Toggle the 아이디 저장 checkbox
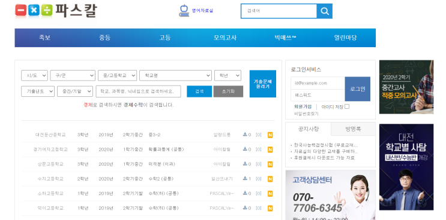This screenshot has width=446, height=220. click(347, 106)
